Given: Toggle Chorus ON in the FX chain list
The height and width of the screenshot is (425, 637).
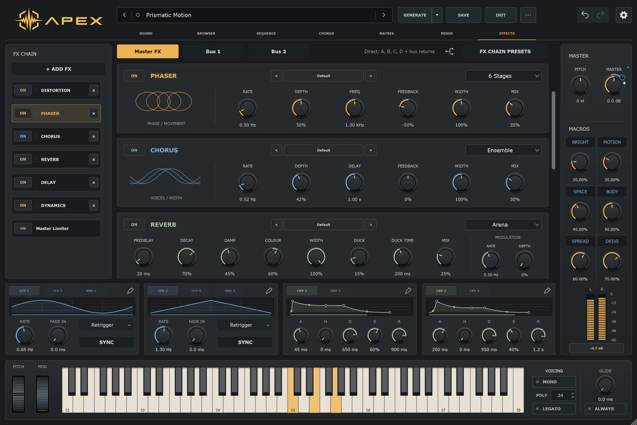Looking at the screenshot, I should click(x=23, y=136).
